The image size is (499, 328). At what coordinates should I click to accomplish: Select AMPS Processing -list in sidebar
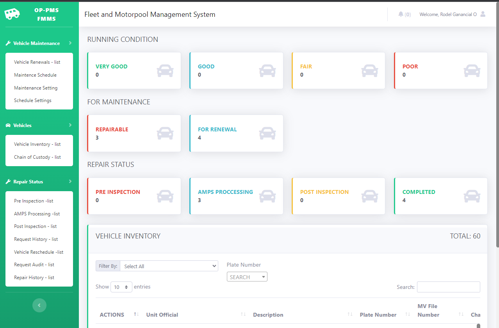pyautogui.click(x=37, y=214)
